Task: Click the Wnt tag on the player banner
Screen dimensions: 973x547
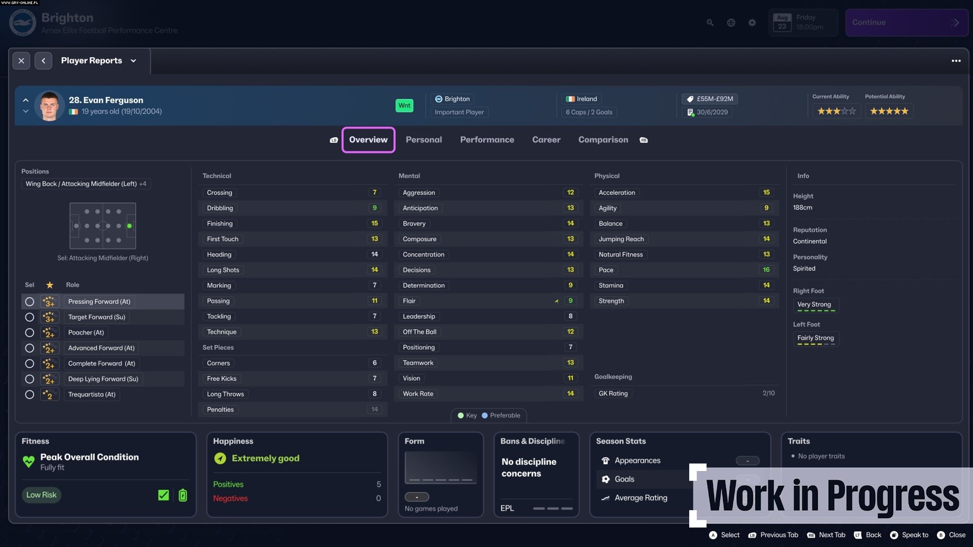Action: coord(404,105)
